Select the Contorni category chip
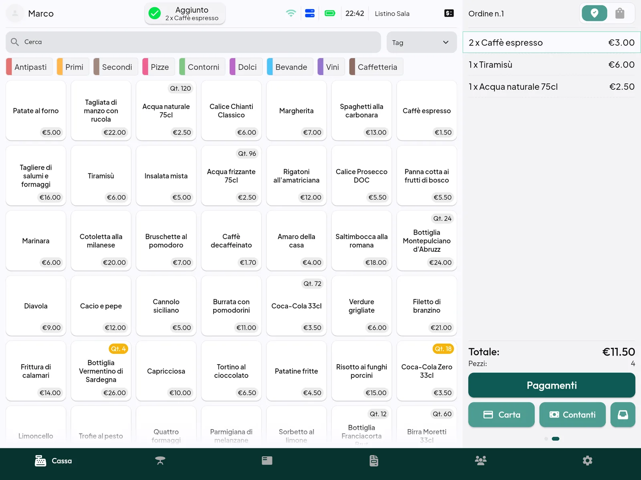 pyautogui.click(x=202, y=67)
